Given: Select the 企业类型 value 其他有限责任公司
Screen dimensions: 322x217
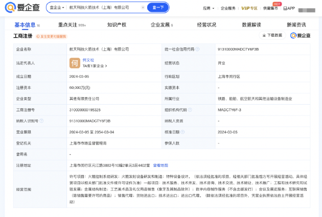Looking at the screenshot, I should coord(84,99).
